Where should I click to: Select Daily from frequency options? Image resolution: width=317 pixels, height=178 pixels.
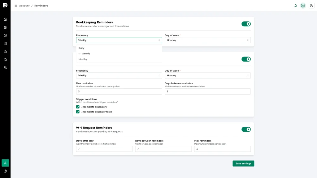coord(119,48)
